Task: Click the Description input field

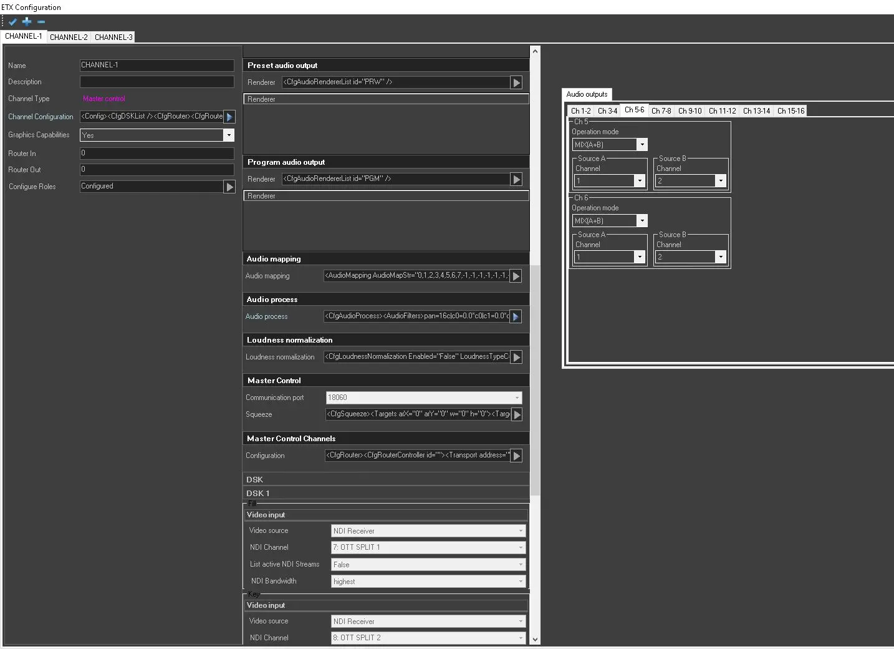Action: pos(156,82)
